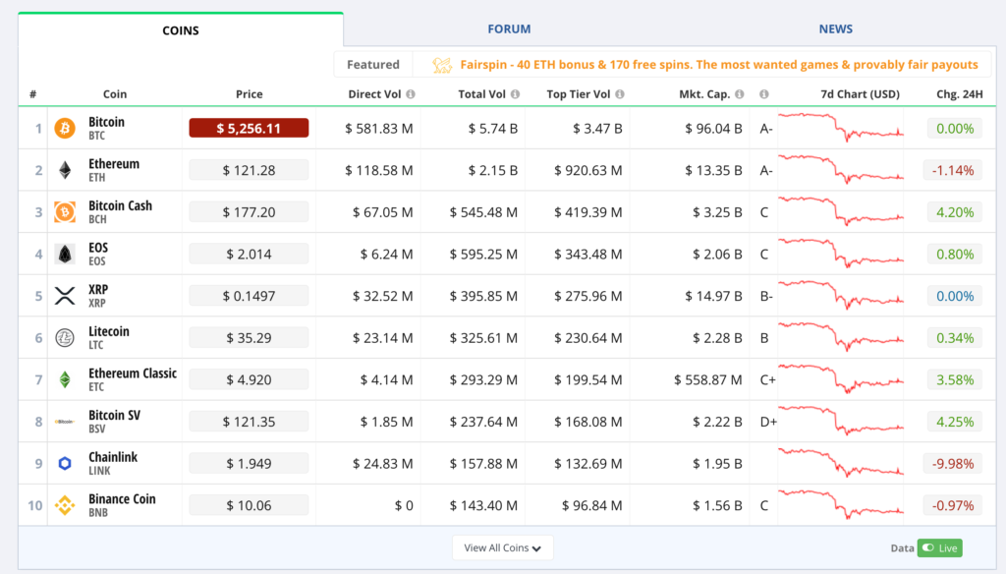Viewport: 1006px width, 574px height.
Task: Click the Fairspin featured ad icon
Action: [x=442, y=65]
